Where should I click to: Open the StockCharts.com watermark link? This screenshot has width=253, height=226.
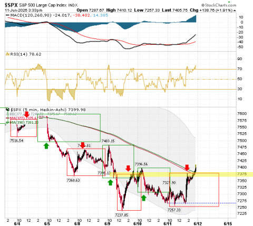click(219, 5)
